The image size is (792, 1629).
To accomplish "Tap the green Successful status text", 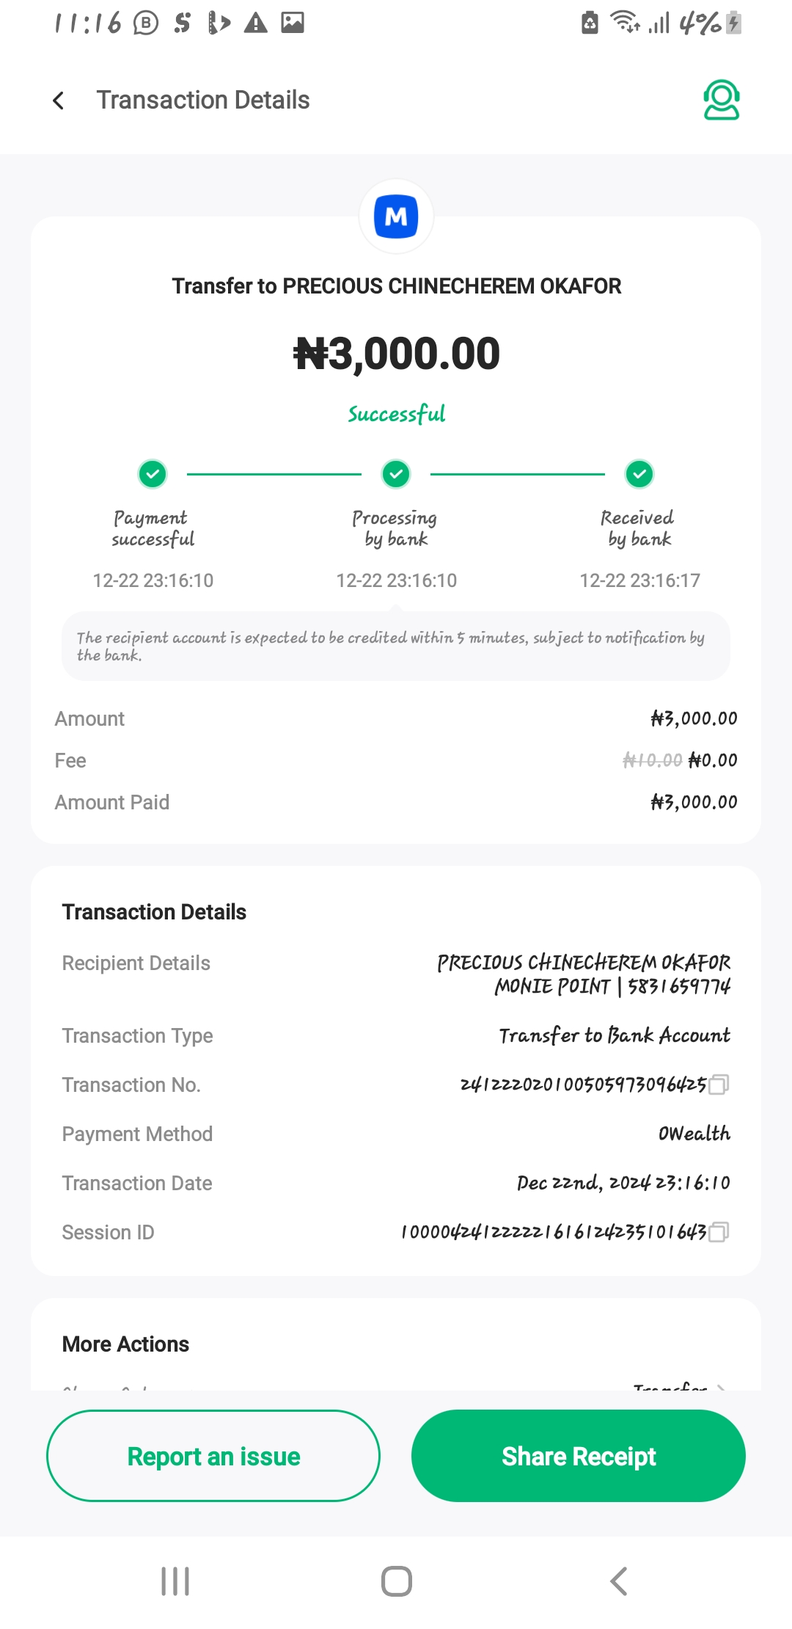I will click(396, 415).
